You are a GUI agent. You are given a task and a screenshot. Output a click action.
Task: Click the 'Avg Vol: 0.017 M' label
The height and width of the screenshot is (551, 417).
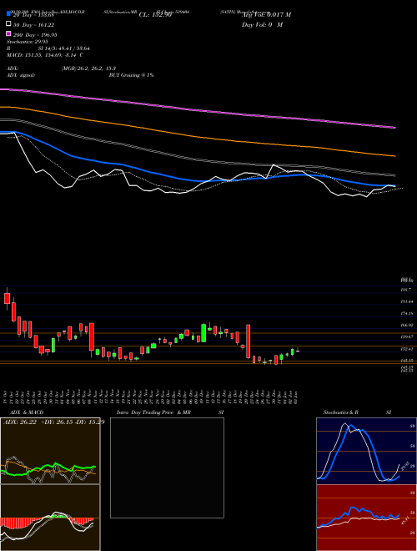pos(266,15)
